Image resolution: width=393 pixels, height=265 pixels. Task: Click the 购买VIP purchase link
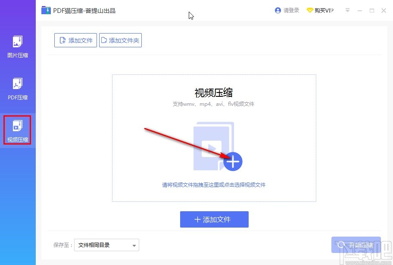(x=320, y=10)
